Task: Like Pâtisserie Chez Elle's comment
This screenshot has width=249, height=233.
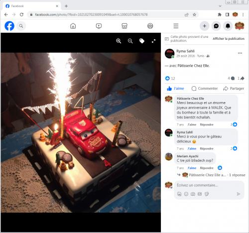Action: pos(192,124)
